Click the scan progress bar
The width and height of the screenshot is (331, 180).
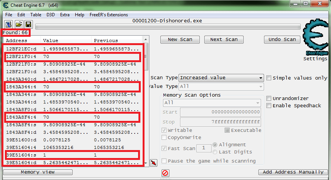(168, 27)
